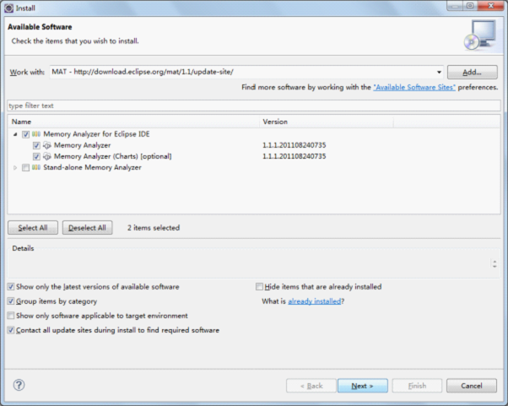The height and width of the screenshot is (406, 508).
Task: Click the Select All button
Action: [33, 228]
